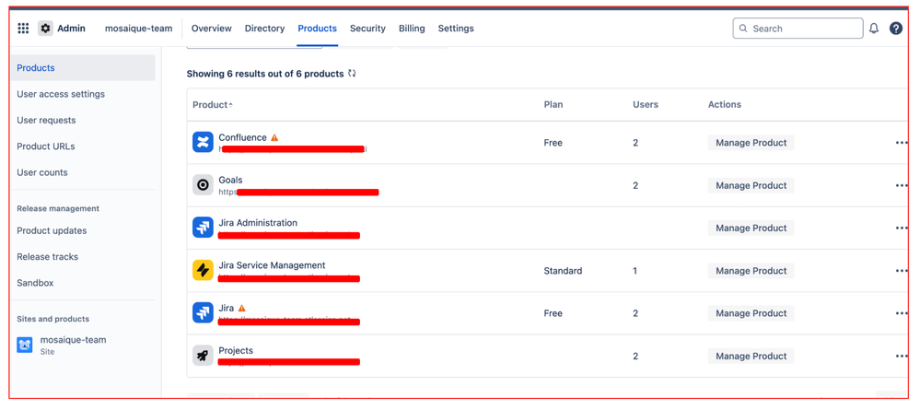Open more actions for Jira Administration row
This screenshot has height=410, width=920.
tap(902, 228)
